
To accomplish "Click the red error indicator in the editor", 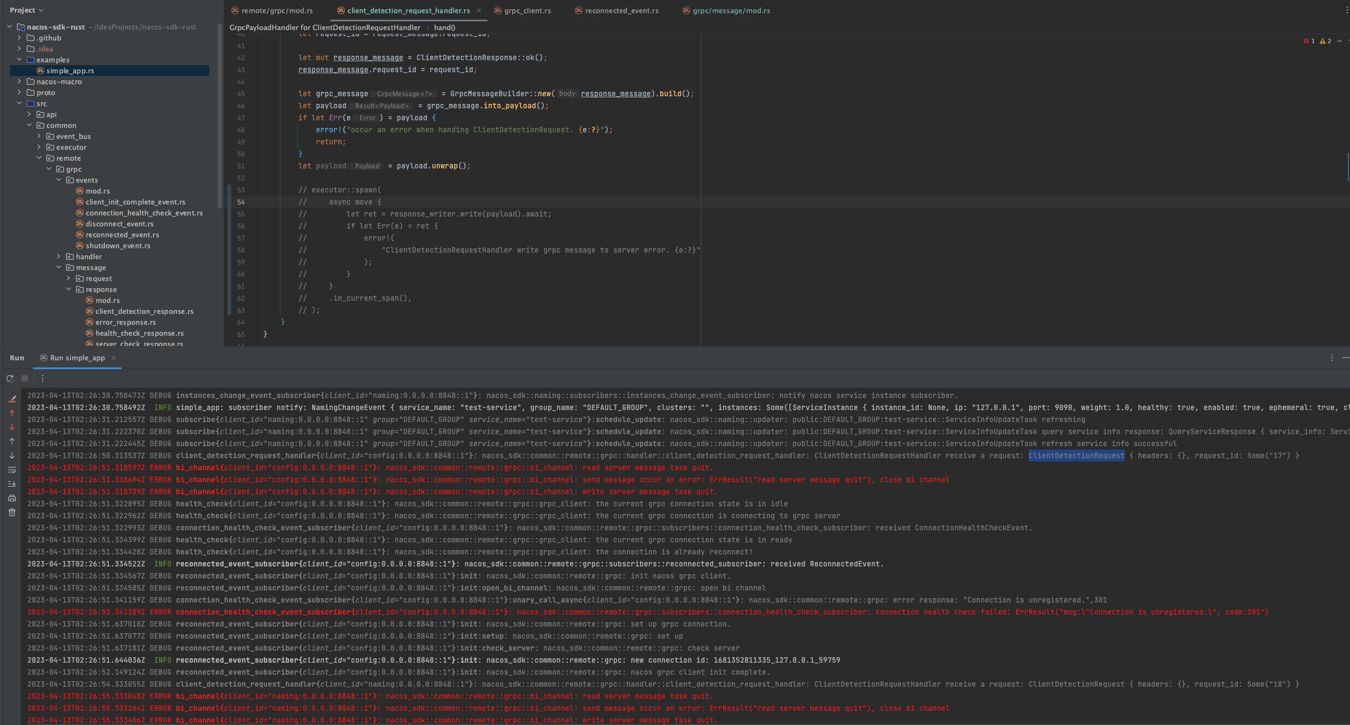I will coord(1305,41).
